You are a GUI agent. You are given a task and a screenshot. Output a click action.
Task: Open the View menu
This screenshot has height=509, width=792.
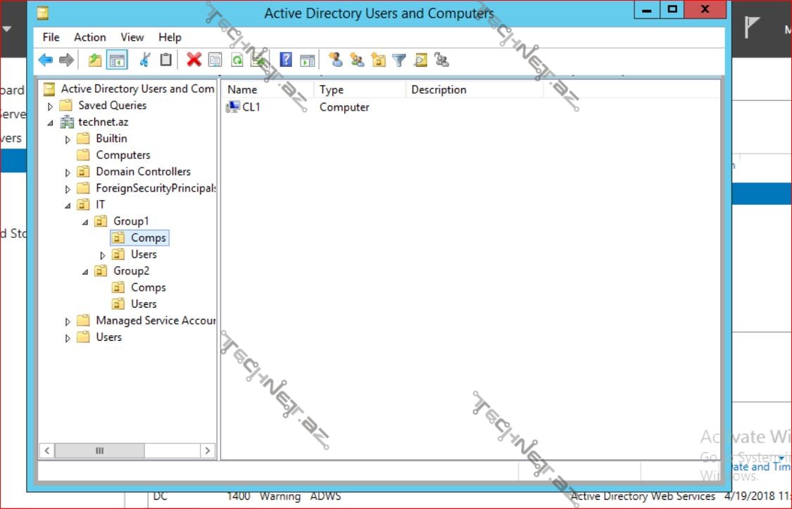click(x=132, y=37)
